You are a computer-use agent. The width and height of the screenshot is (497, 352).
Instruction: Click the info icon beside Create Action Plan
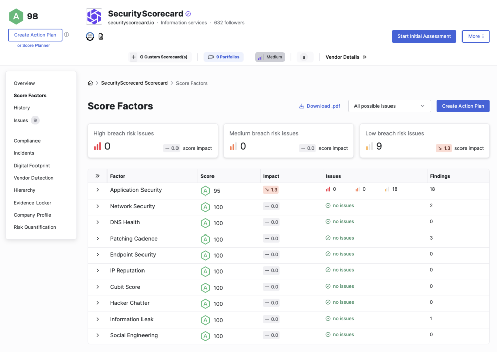click(x=67, y=35)
